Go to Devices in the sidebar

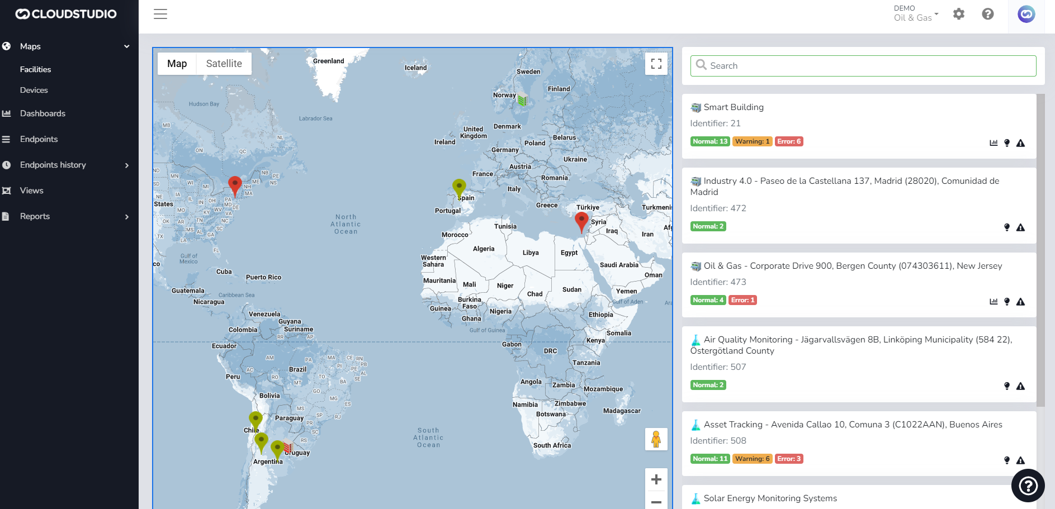click(34, 90)
